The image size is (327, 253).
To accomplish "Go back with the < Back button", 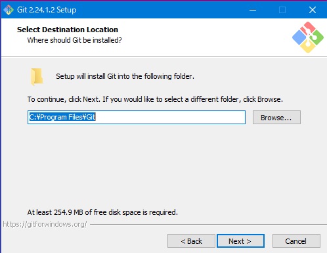I will pyautogui.click(x=191, y=241).
